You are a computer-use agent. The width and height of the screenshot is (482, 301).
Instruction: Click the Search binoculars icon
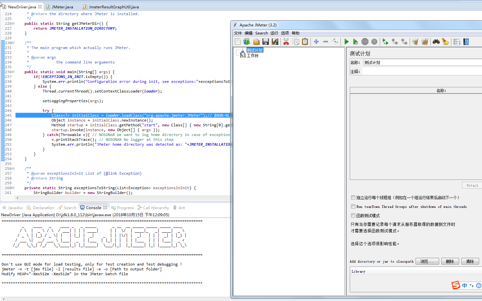(436, 42)
